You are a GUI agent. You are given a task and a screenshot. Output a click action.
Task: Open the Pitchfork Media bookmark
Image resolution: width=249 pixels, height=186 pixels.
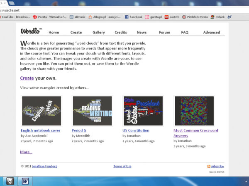point(195,17)
